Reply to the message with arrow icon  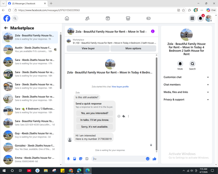[x=124, y=116]
